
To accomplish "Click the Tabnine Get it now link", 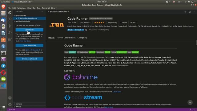I will (117, 92).
